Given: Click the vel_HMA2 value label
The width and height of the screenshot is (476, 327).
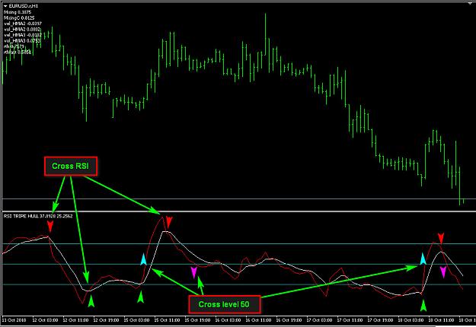Looking at the screenshot, I should tap(23, 24).
